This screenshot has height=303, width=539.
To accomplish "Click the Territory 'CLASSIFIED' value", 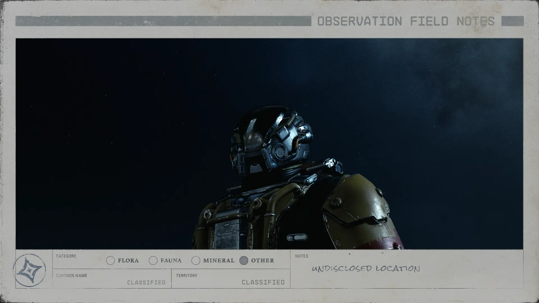I will coord(263,282).
